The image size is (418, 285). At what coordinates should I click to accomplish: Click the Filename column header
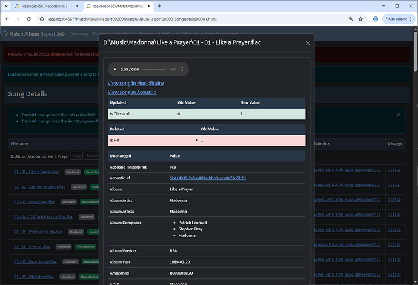[19, 144]
